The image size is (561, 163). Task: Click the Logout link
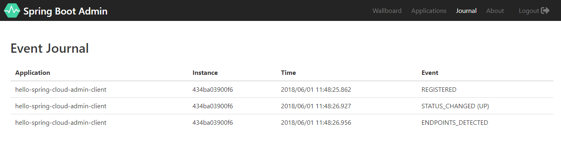[x=529, y=11]
